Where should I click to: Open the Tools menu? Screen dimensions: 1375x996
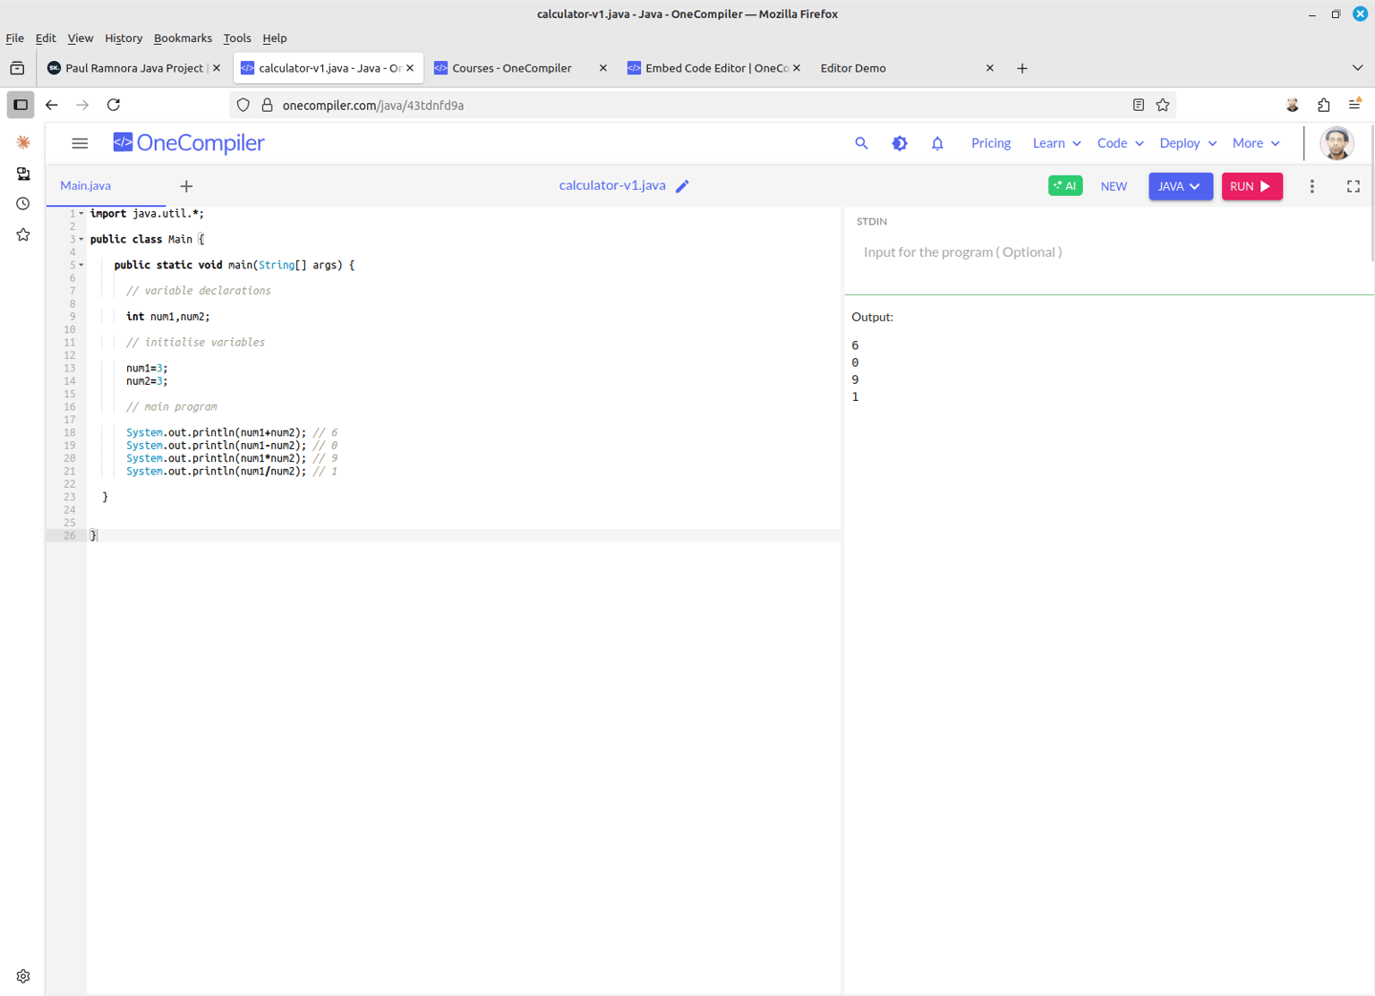tap(237, 38)
